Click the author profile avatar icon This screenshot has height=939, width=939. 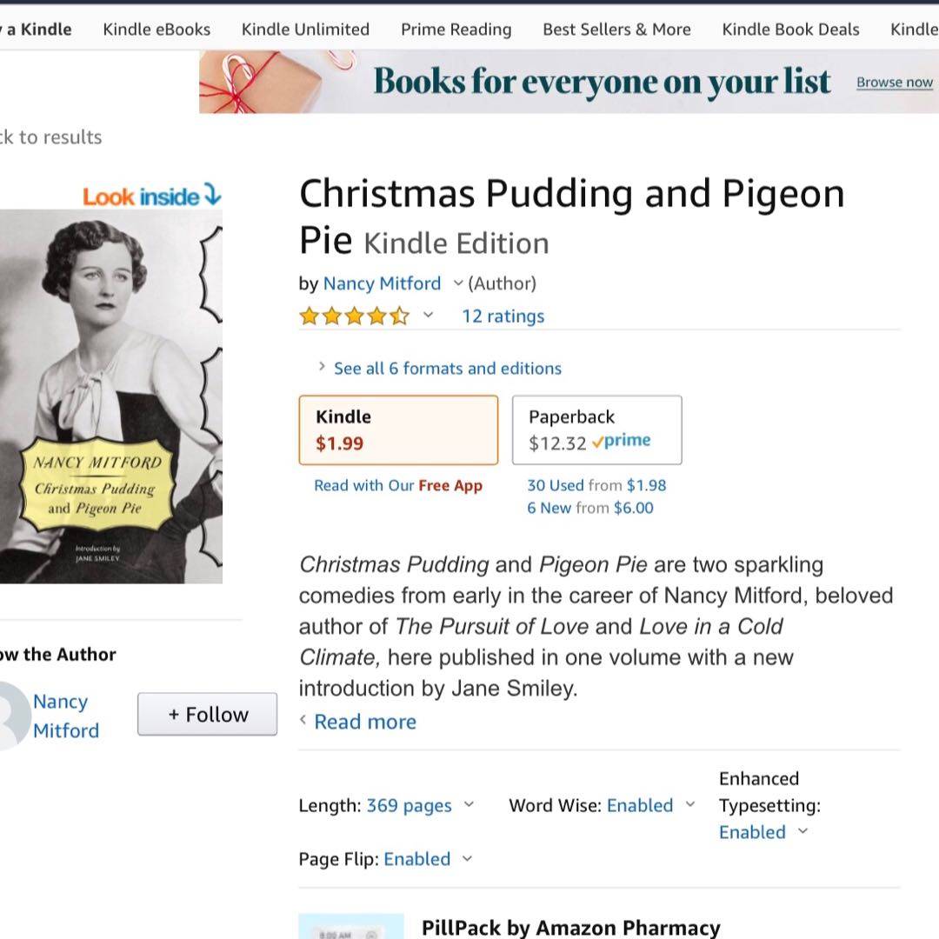click(x=10, y=716)
